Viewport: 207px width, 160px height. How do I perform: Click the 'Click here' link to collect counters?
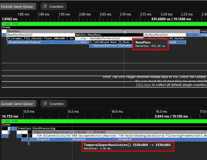click(143, 85)
